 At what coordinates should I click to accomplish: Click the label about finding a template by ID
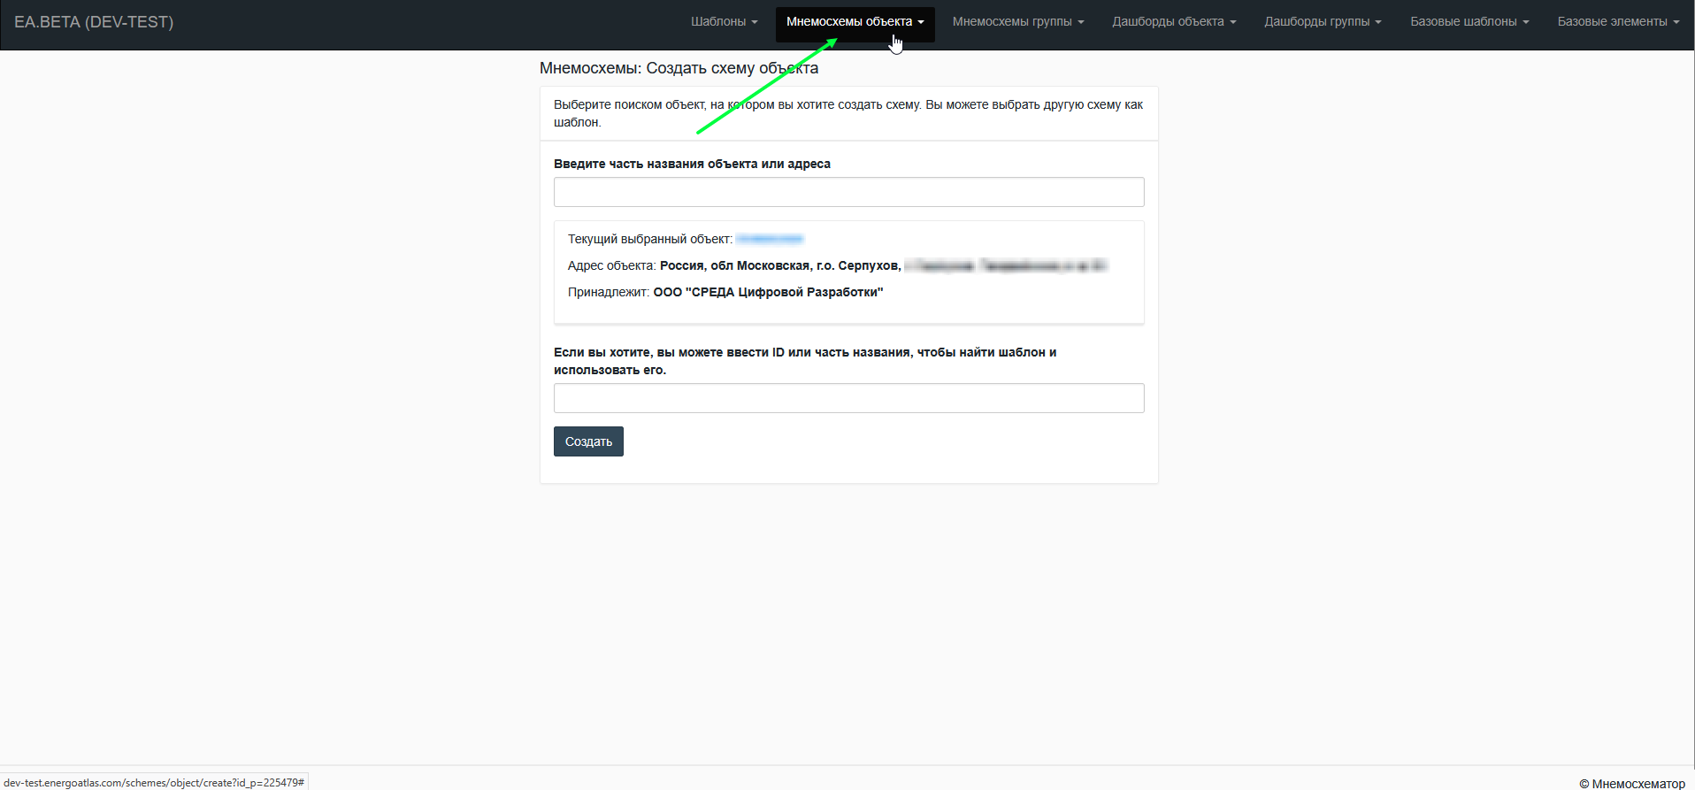(805, 361)
